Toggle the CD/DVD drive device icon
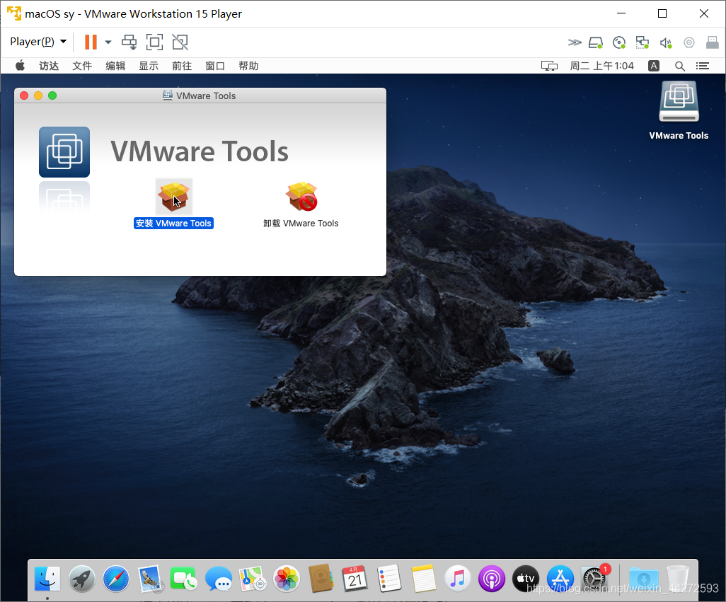The height and width of the screenshot is (602, 726). 620,42
